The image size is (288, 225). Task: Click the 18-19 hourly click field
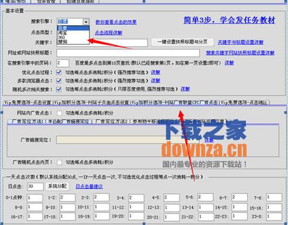tap(102, 216)
